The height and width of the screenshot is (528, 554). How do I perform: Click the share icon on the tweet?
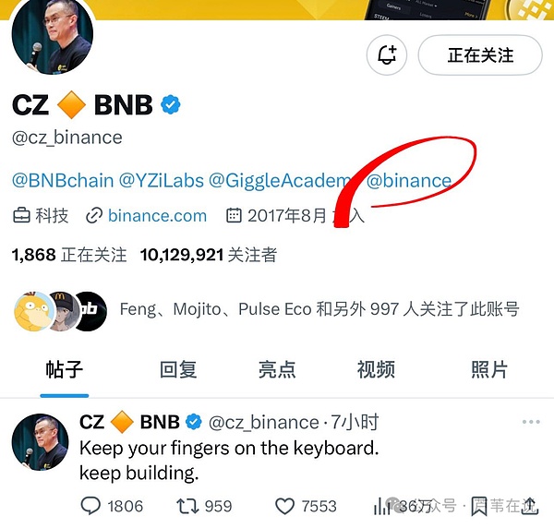click(530, 506)
